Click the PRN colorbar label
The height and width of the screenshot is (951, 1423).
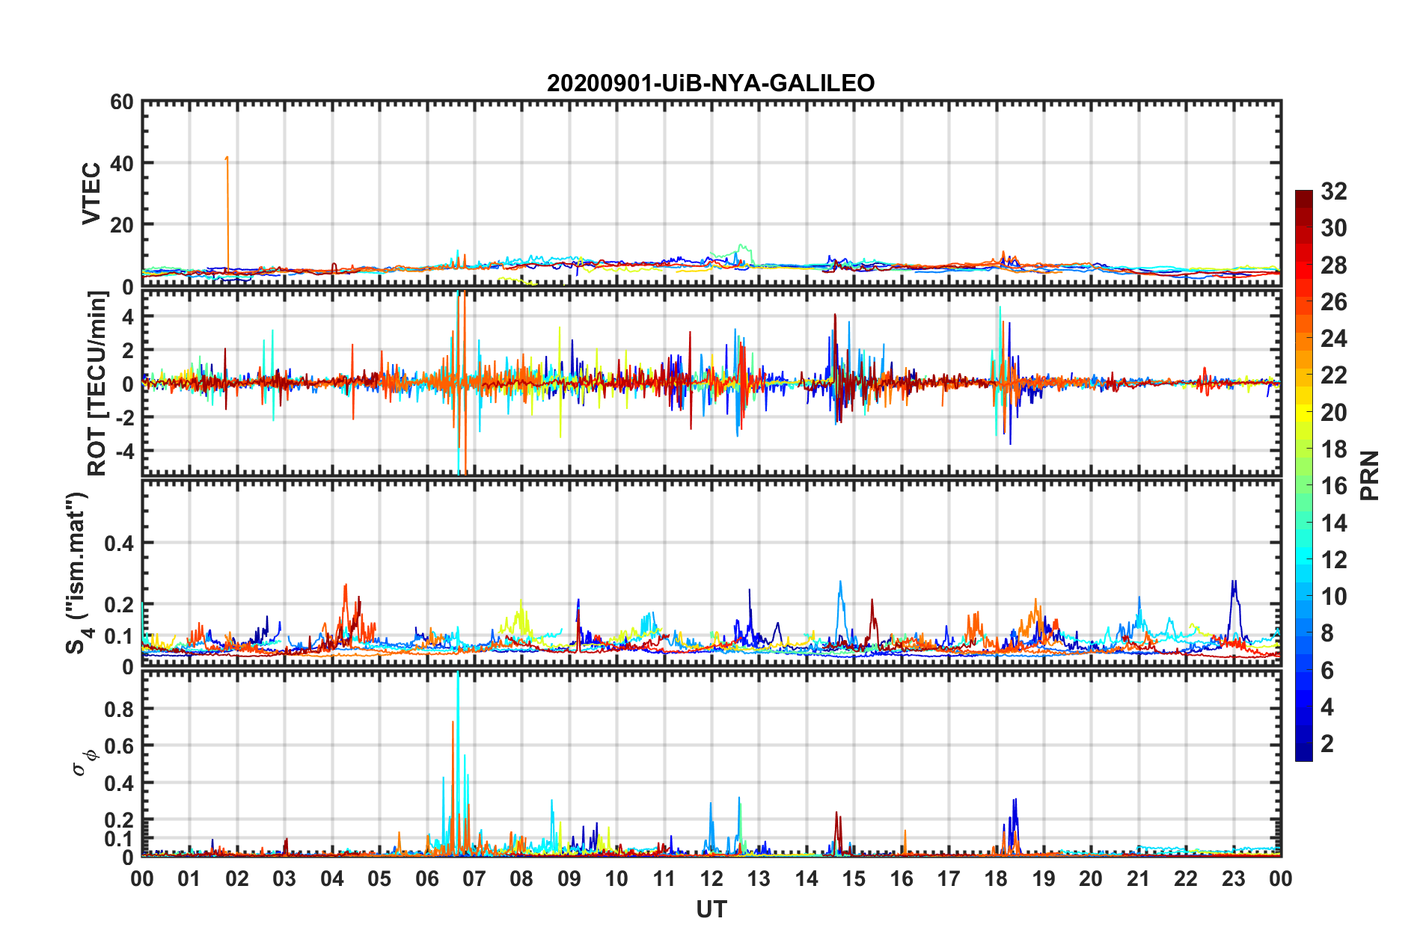(x=1370, y=475)
